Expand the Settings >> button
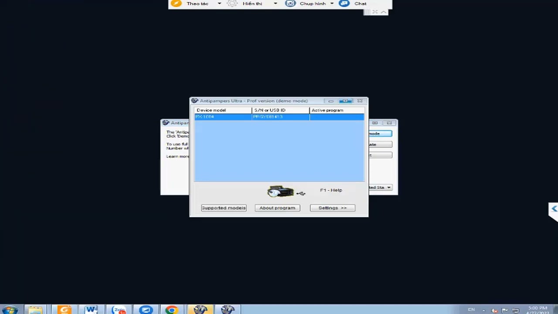The width and height of the screenshot is (558, 314). tap(333, 208)
